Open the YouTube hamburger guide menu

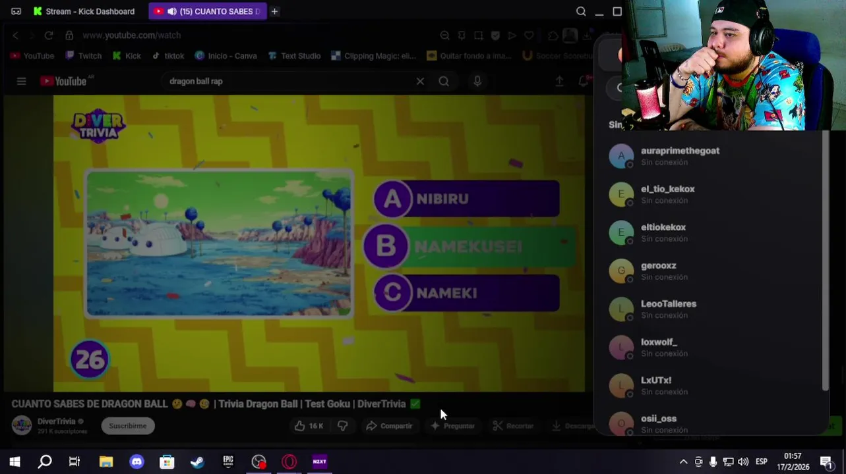pos(21,81)
